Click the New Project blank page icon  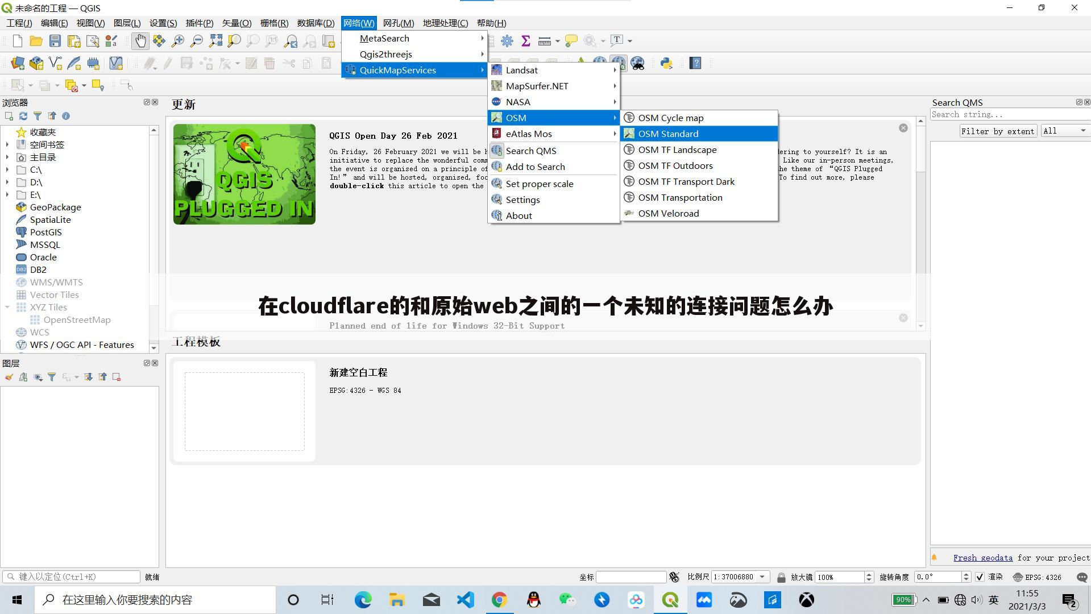(x=17, y=41)
